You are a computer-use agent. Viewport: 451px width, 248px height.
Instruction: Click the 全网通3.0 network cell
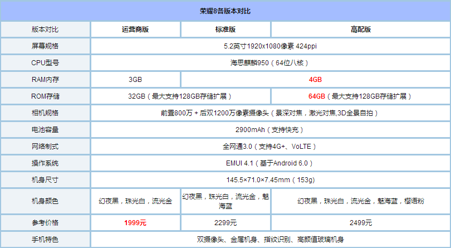pos(271,147)
